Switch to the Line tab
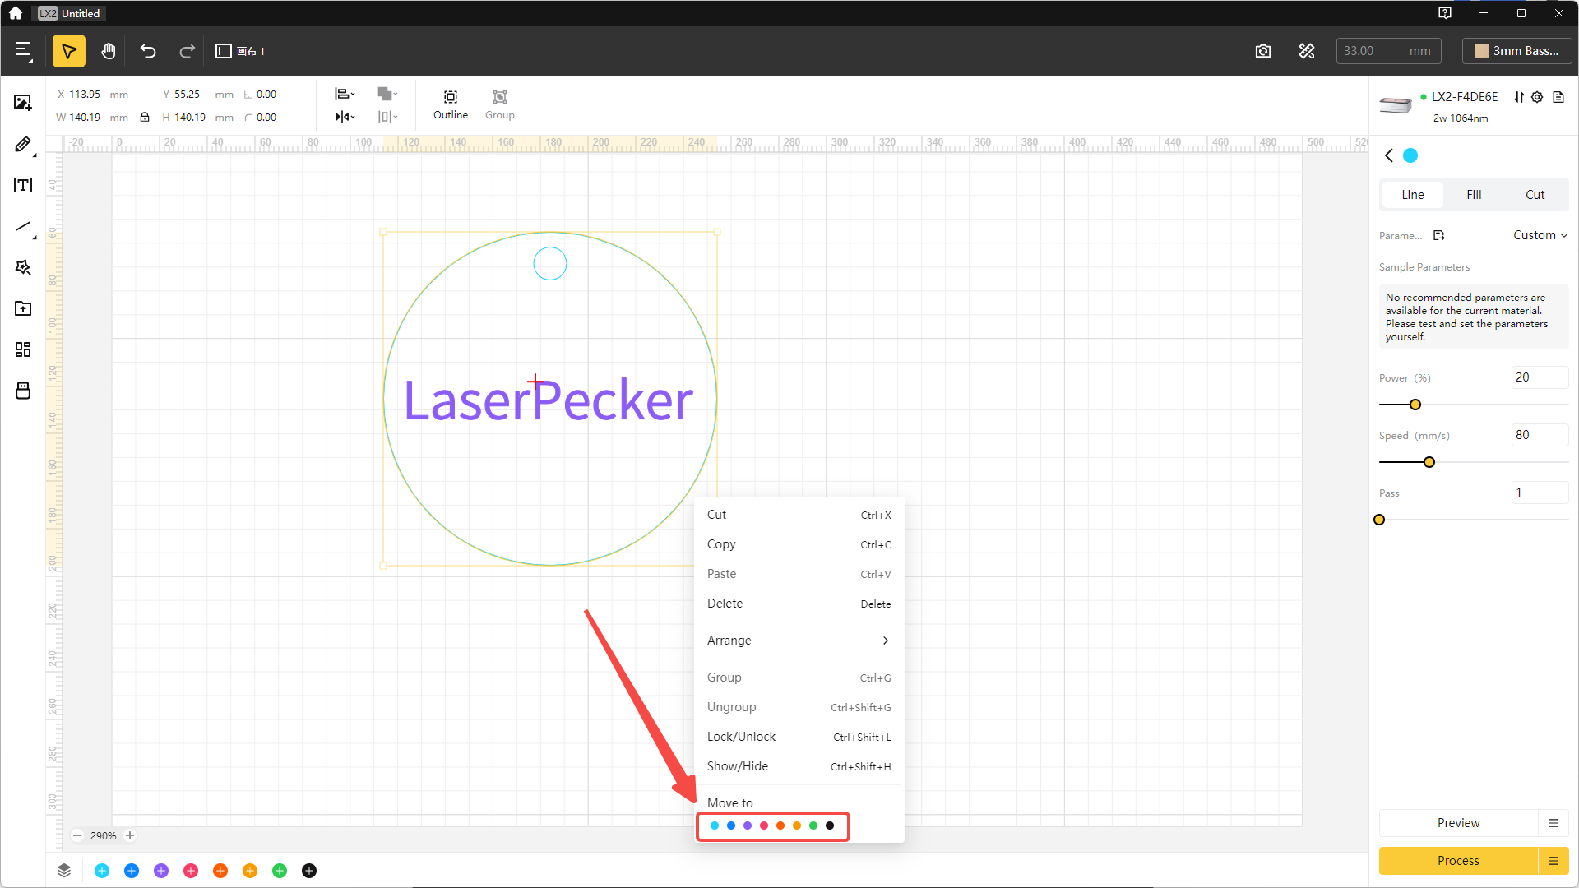 coord(1413,195)
